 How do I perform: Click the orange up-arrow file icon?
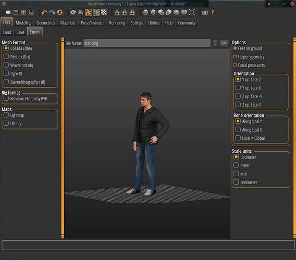[x=23, y=12]
